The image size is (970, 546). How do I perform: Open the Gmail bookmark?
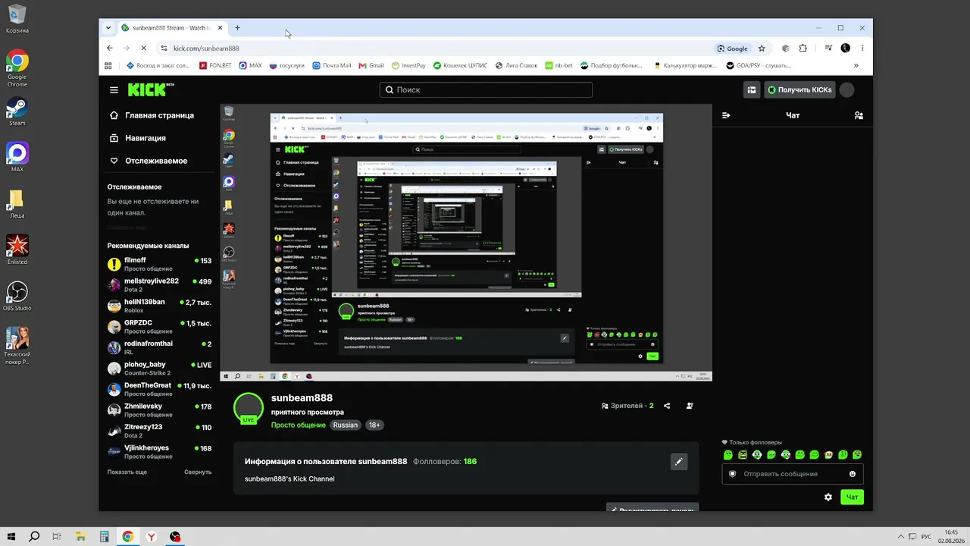[371, 66]
